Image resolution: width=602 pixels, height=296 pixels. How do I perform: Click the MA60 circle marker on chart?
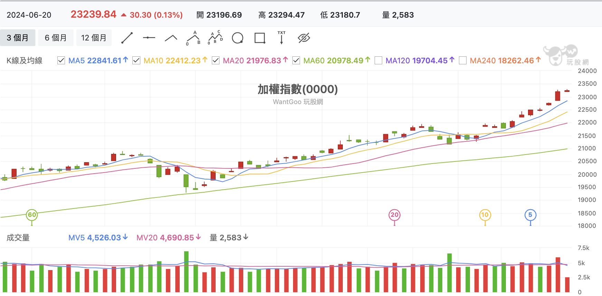tap(32, 215)
